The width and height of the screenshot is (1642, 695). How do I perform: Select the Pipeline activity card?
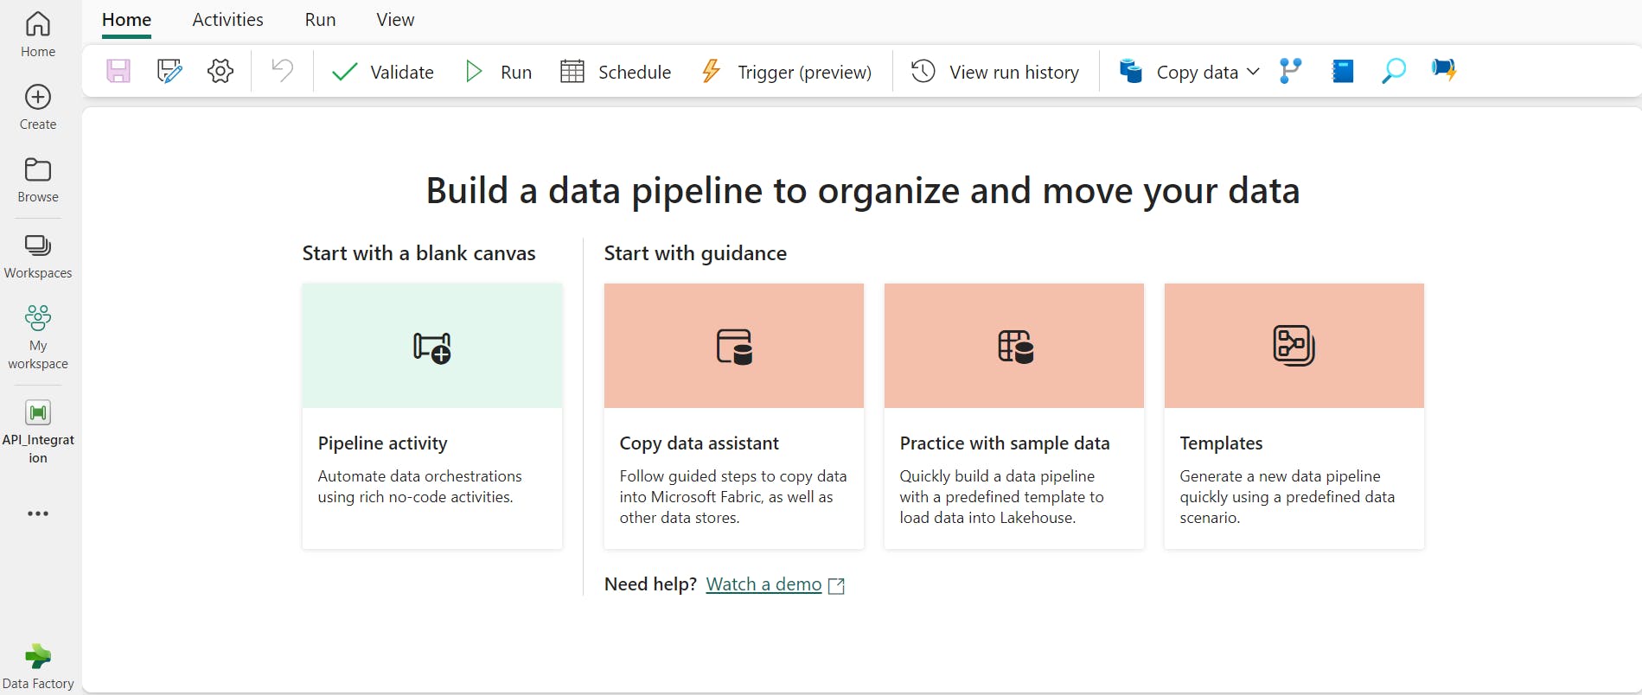pos(432,416)
